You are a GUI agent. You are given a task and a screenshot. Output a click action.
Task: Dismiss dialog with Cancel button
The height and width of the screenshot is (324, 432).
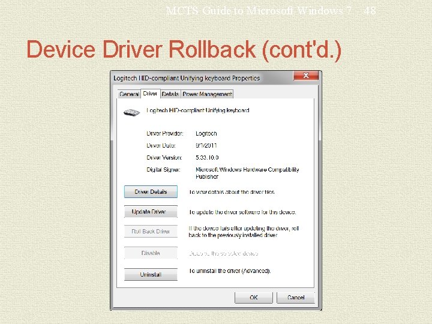[296, 298]
